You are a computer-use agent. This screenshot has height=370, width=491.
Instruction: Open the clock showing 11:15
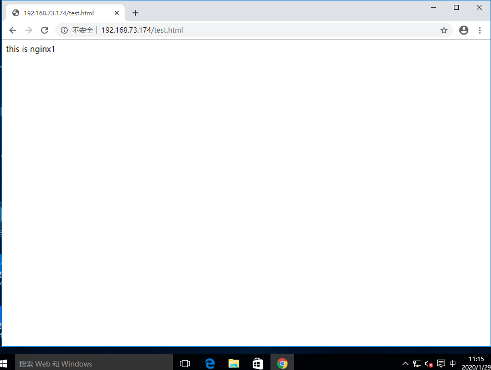click(476, 363)
